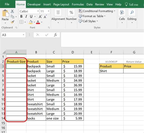
Task: Expand the font size dropdown
Action: [x=49, y=11]
